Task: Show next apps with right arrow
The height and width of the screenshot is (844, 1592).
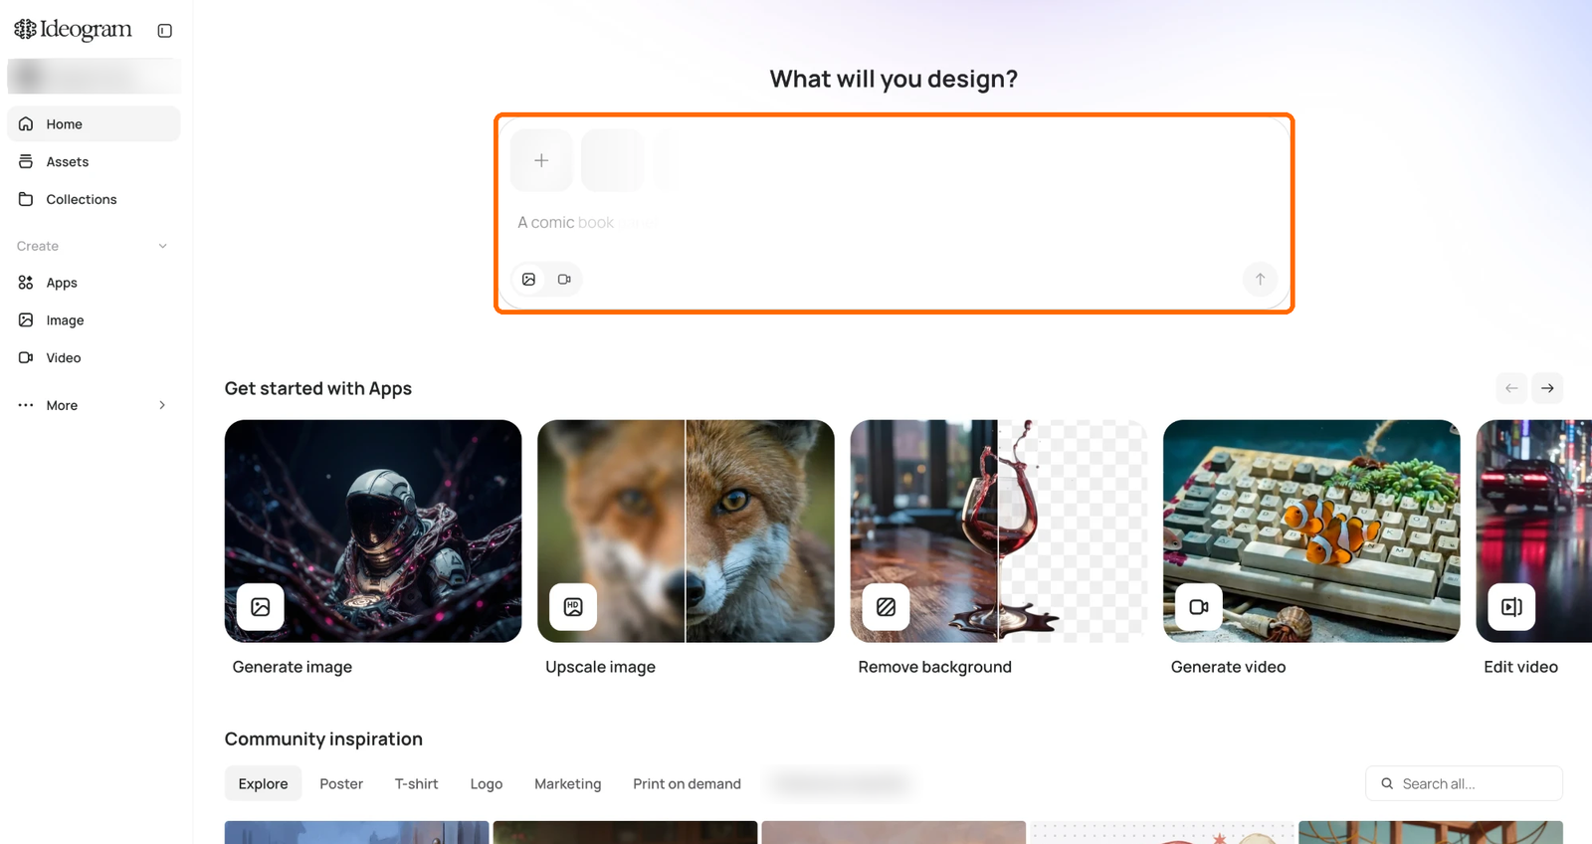Action: click(1547, 388)
